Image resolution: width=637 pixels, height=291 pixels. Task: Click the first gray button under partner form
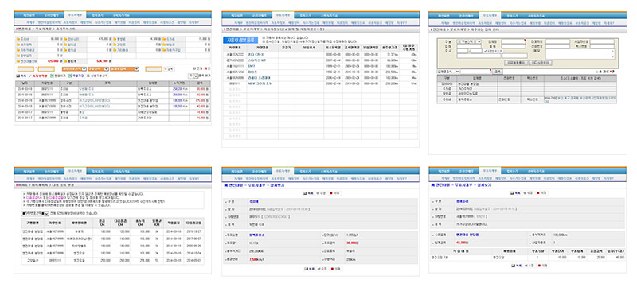[x=516, y=63]
